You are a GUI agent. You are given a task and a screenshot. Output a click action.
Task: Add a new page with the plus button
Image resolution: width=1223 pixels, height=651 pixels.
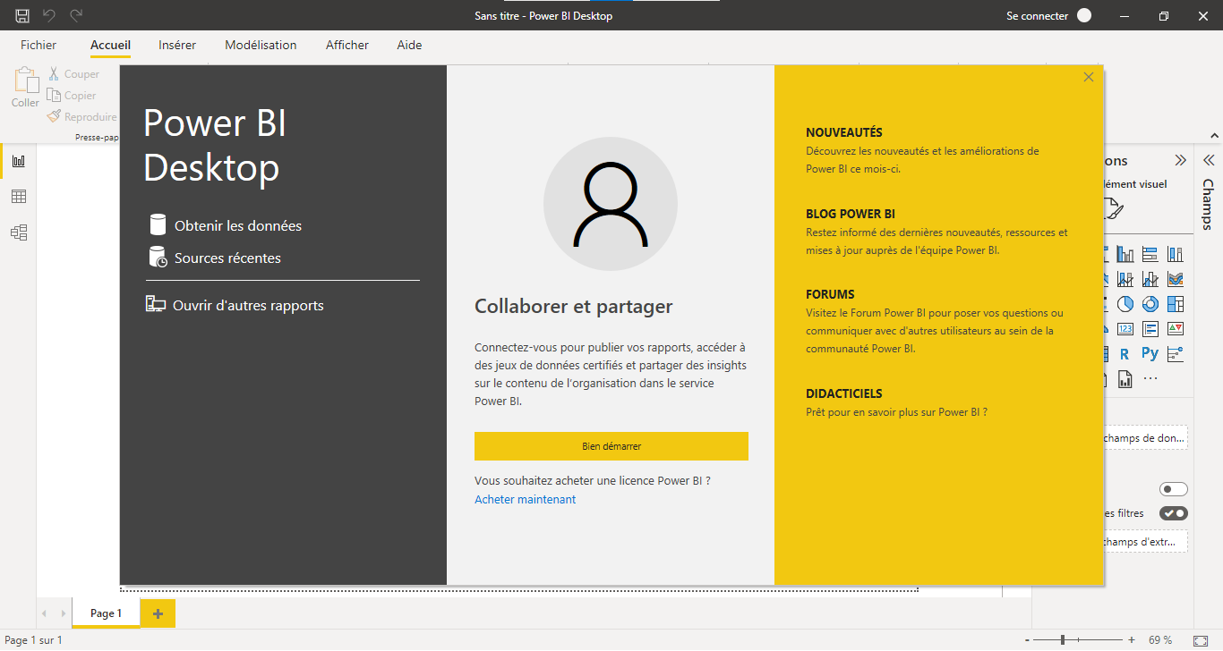[x=158, y=613]
